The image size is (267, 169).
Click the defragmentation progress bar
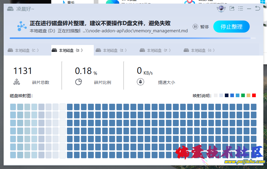coord(130,38)
